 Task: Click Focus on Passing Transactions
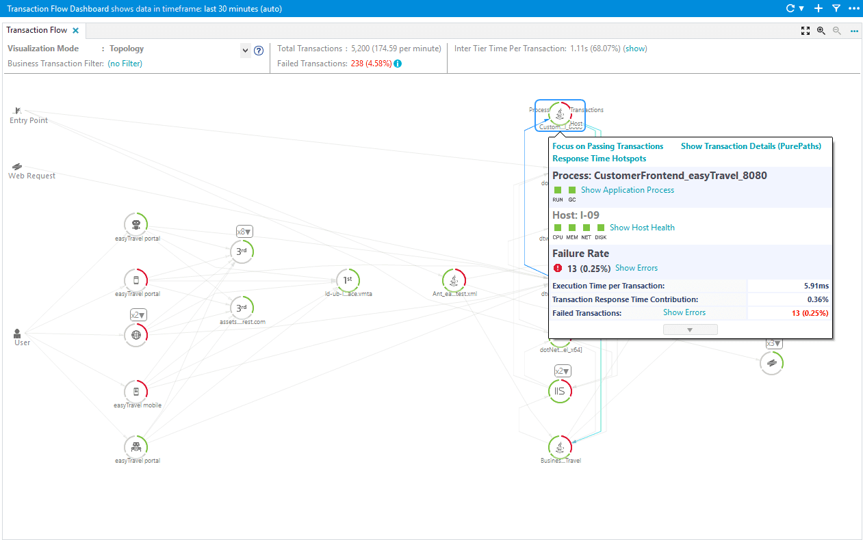pyautogui.click(x=608, y=146)
